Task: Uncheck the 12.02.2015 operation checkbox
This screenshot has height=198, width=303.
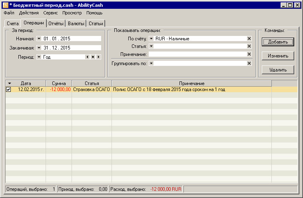Action: pos(8,90)
